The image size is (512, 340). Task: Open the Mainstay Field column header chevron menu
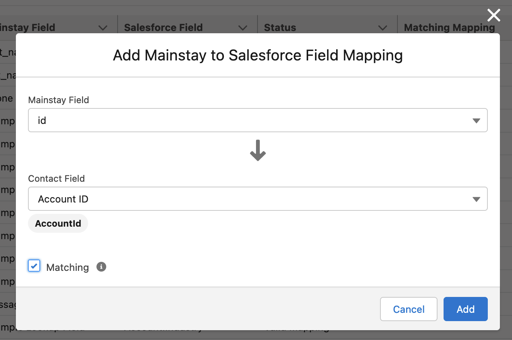[103, 28]
